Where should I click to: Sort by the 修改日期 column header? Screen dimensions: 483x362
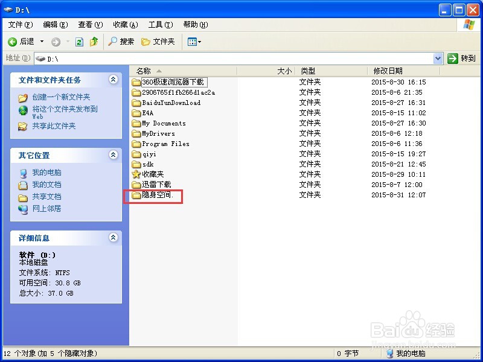click(x=404, y=71)
